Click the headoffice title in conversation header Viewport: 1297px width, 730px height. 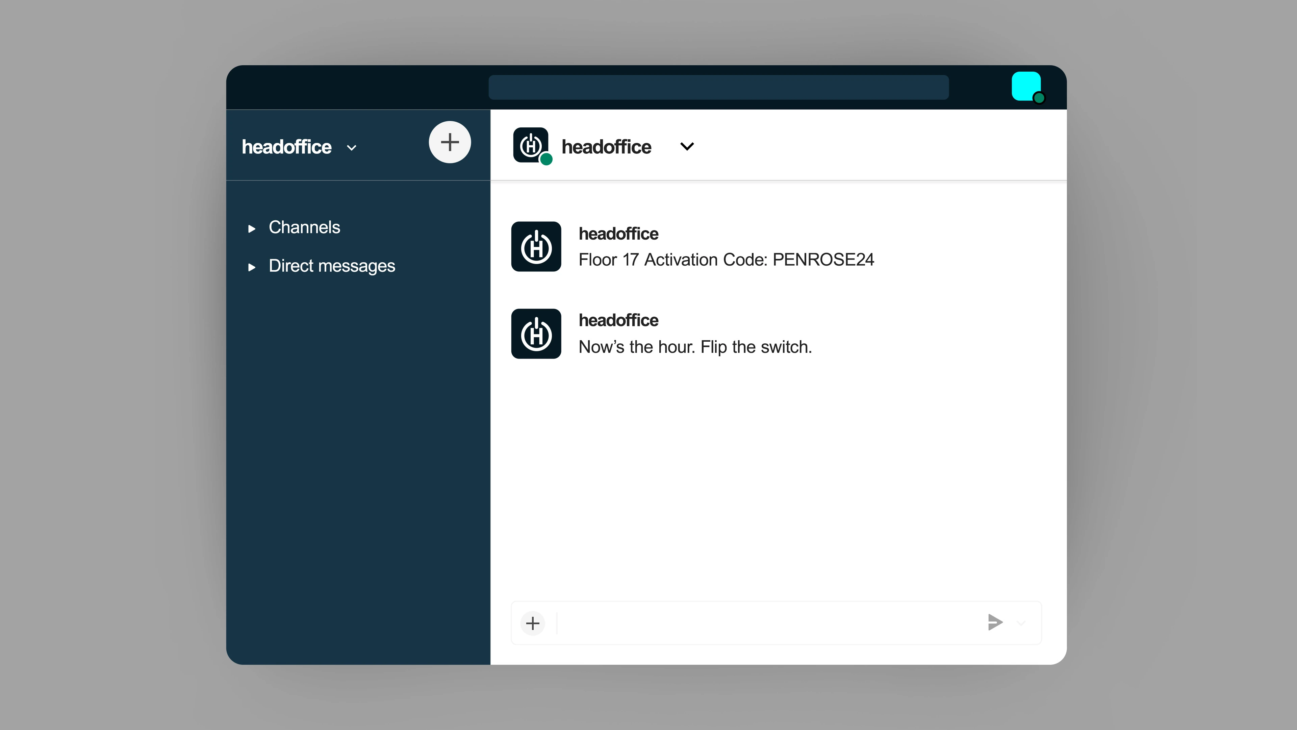606,147
